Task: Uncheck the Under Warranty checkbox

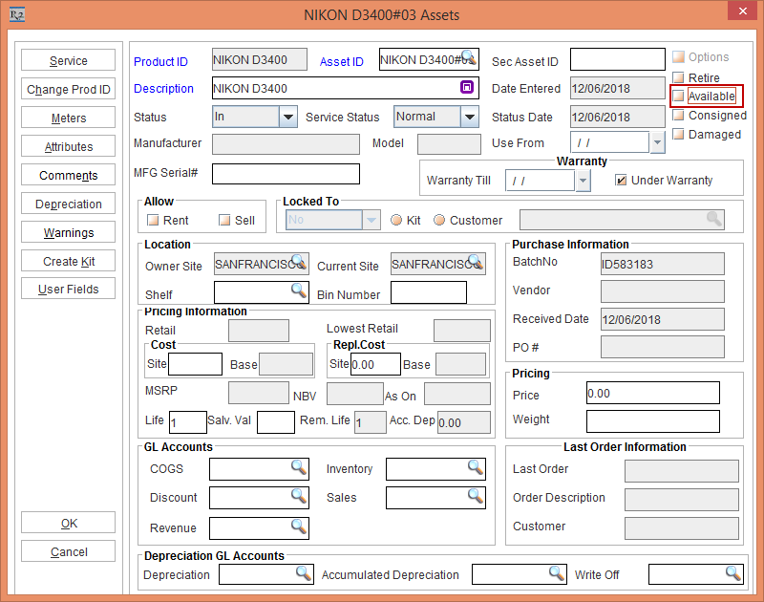Action: 621,180
